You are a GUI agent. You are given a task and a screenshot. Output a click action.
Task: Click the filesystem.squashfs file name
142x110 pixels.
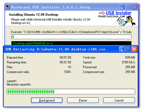pyautogui.click(x=19, y=85)
